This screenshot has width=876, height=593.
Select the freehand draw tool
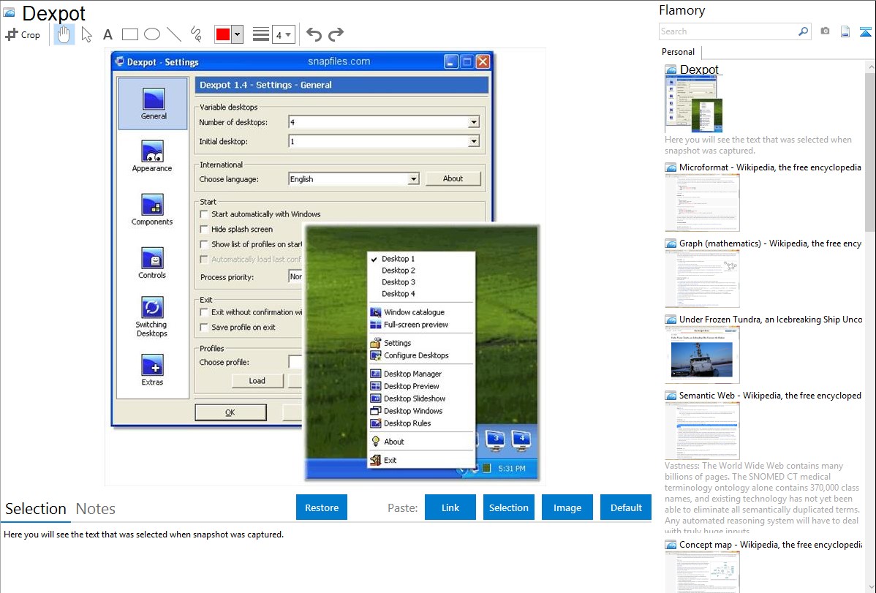tap(195, 34)
